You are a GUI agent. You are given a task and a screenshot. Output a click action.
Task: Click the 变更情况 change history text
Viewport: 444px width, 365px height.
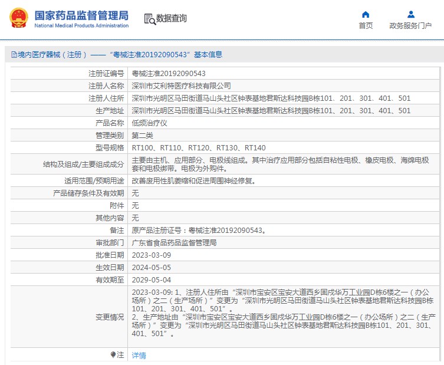(x=284, y=313)
